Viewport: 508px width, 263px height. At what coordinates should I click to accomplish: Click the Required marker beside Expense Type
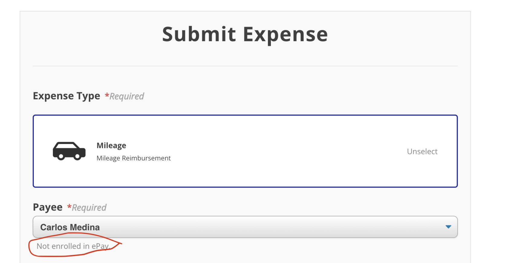pyautogui.click(x=127, y=96)
